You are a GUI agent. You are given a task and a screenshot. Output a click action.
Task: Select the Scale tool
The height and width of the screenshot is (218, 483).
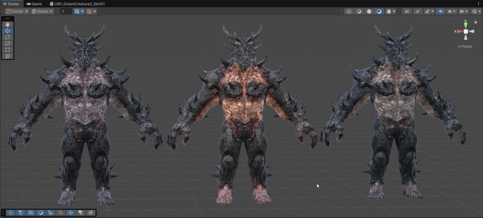tap(8, 43)
